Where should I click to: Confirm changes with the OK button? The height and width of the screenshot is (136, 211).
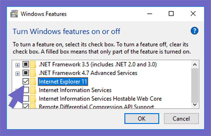coord(142,119)
